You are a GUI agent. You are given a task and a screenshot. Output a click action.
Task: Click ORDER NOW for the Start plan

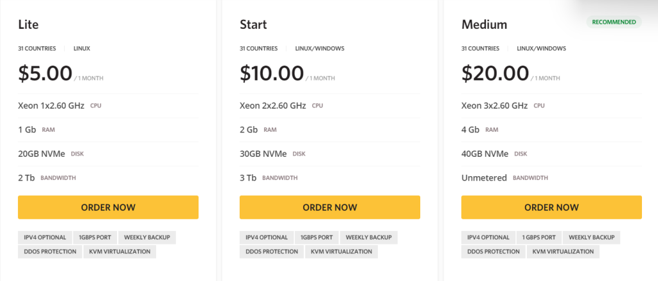point(330,207)
